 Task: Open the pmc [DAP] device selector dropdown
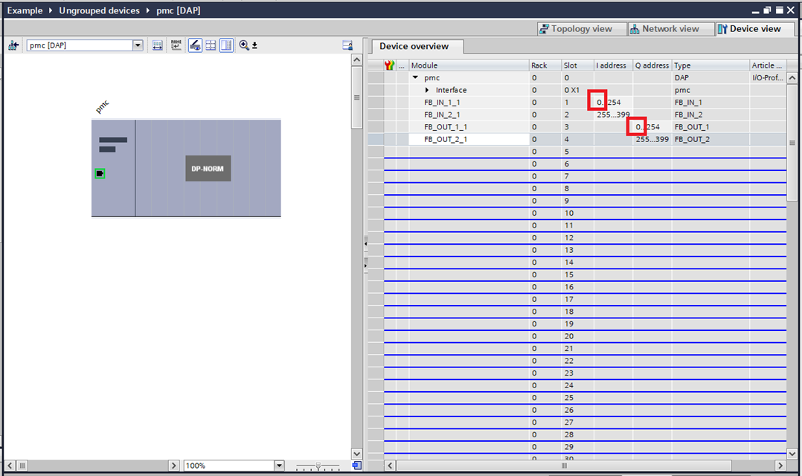point(137,45)
